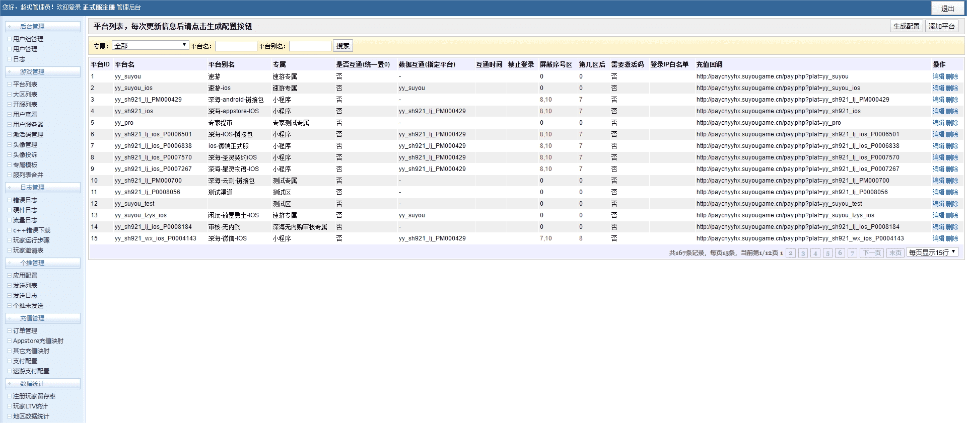Go to pagination page 2
The height and width of the screenshot is (423, 967).
tap(791, 253)
